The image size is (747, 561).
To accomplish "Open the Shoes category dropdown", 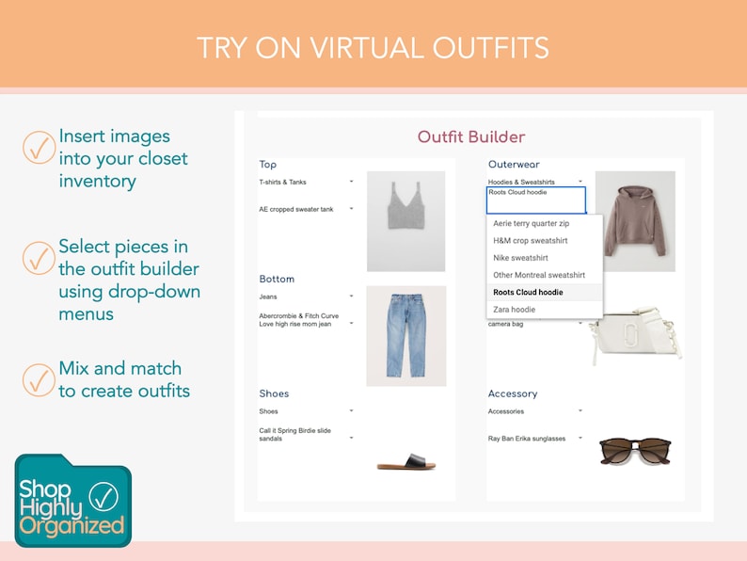I will coord(351,410).
